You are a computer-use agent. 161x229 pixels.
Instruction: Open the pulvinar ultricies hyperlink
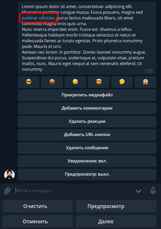coord(38,18)
